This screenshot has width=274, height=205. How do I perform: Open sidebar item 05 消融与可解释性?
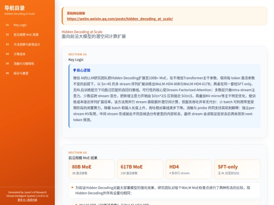pos(24,64)
